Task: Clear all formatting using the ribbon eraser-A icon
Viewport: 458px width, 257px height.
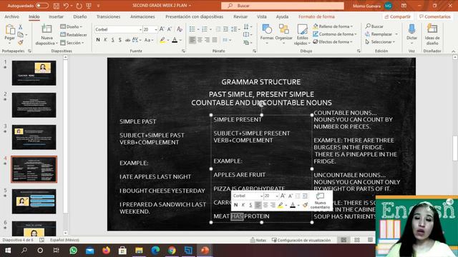Action: (180, 29)
